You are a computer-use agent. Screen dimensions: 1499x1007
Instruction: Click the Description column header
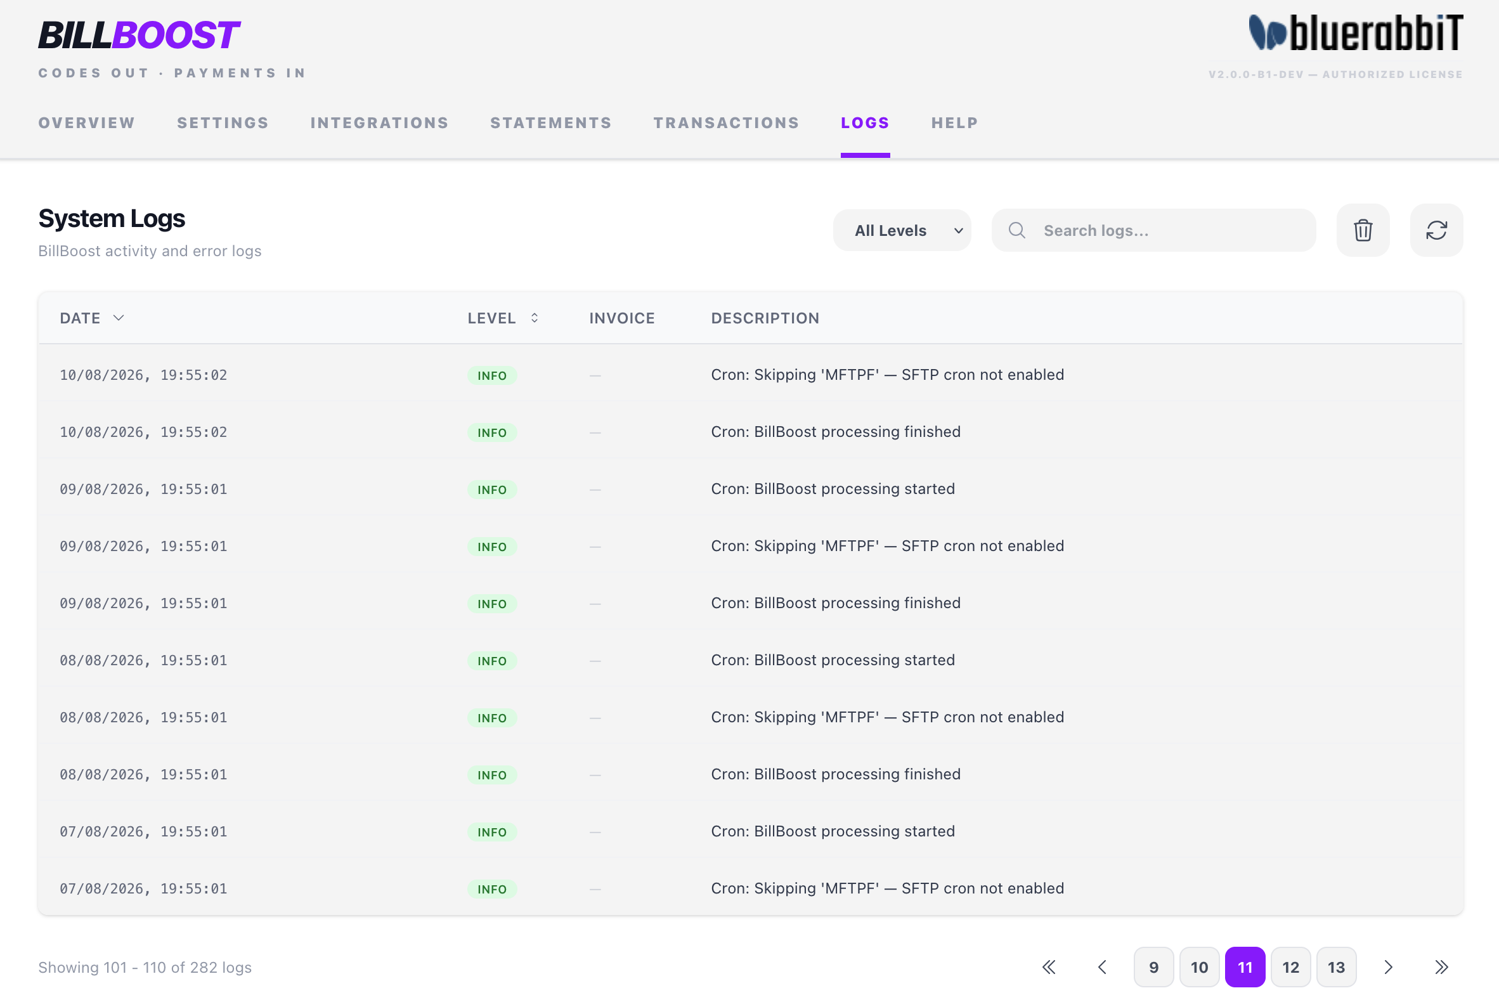pyautogui.click(x=765, y=318)
